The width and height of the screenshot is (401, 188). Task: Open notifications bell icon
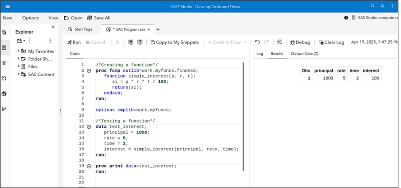382,7
